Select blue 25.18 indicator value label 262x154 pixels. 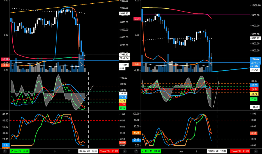tap(123, 97)
